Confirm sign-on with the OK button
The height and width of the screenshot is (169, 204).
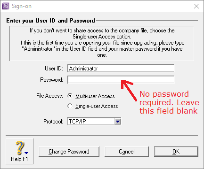pos(176,152)
